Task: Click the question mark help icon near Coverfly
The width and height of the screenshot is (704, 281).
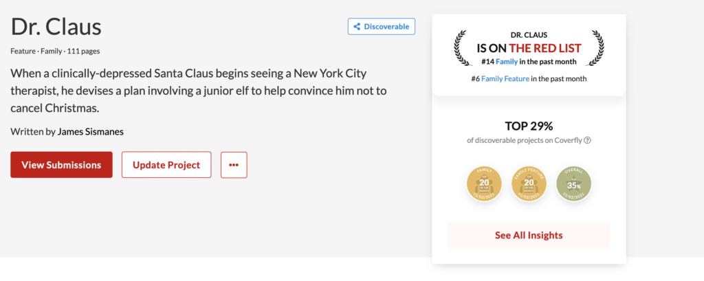Action: 588,140
